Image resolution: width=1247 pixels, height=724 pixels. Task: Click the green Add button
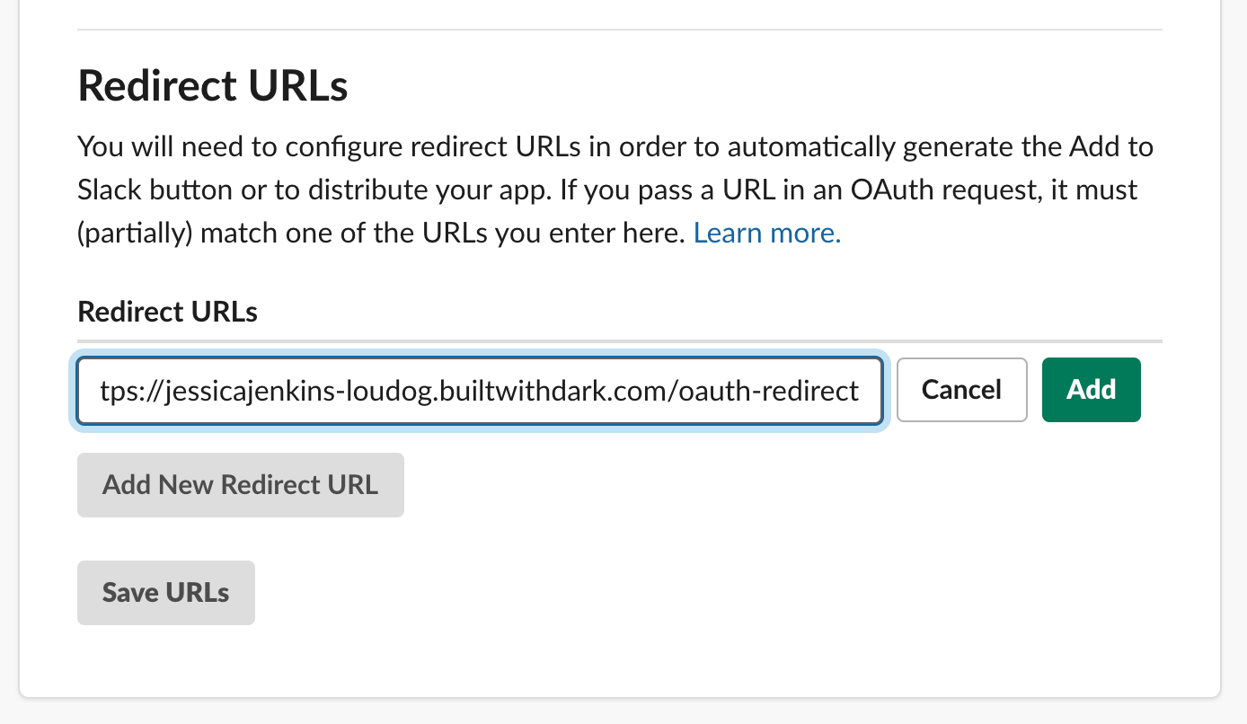pyautogui.click(x=1091, y=390)
